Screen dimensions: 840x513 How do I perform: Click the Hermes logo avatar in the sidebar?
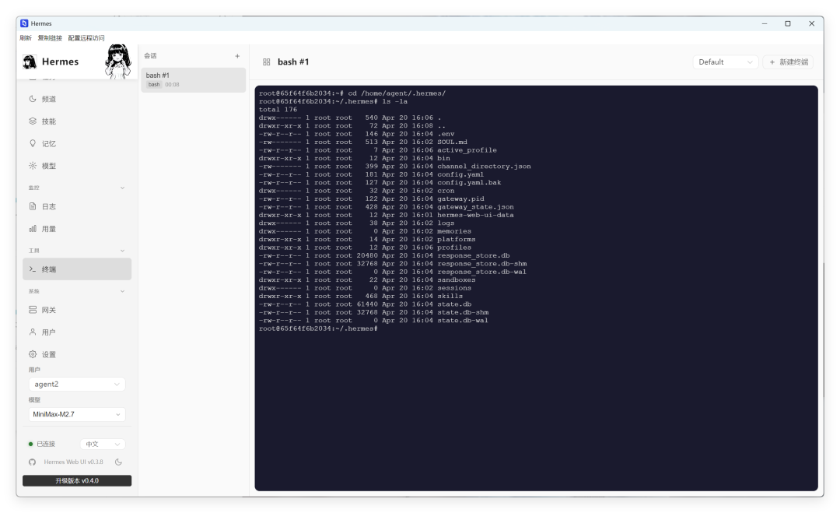point(30,61)
